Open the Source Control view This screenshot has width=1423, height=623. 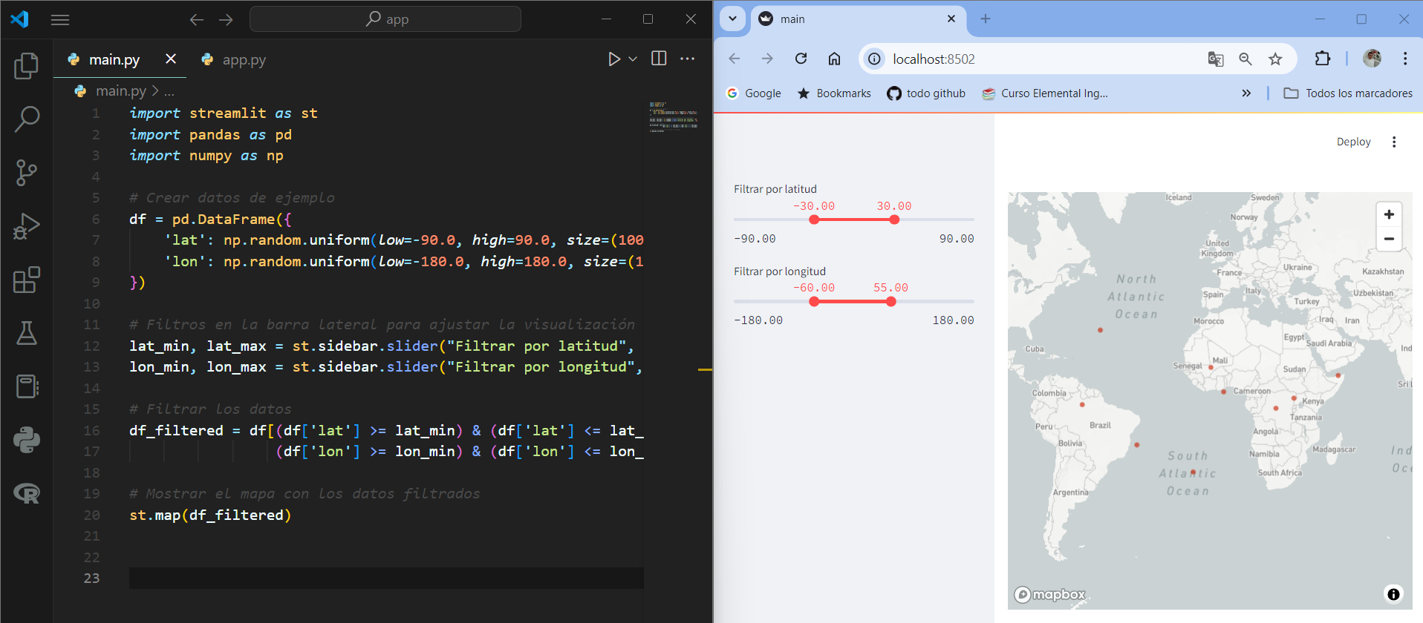[27, 173]
